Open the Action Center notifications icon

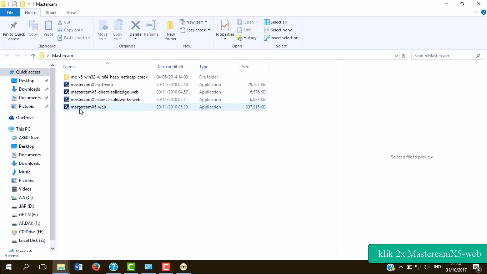476,267
